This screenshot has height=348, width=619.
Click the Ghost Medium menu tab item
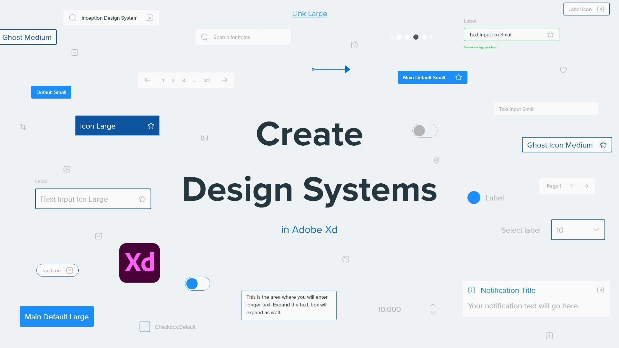click(x=26, y=37)
